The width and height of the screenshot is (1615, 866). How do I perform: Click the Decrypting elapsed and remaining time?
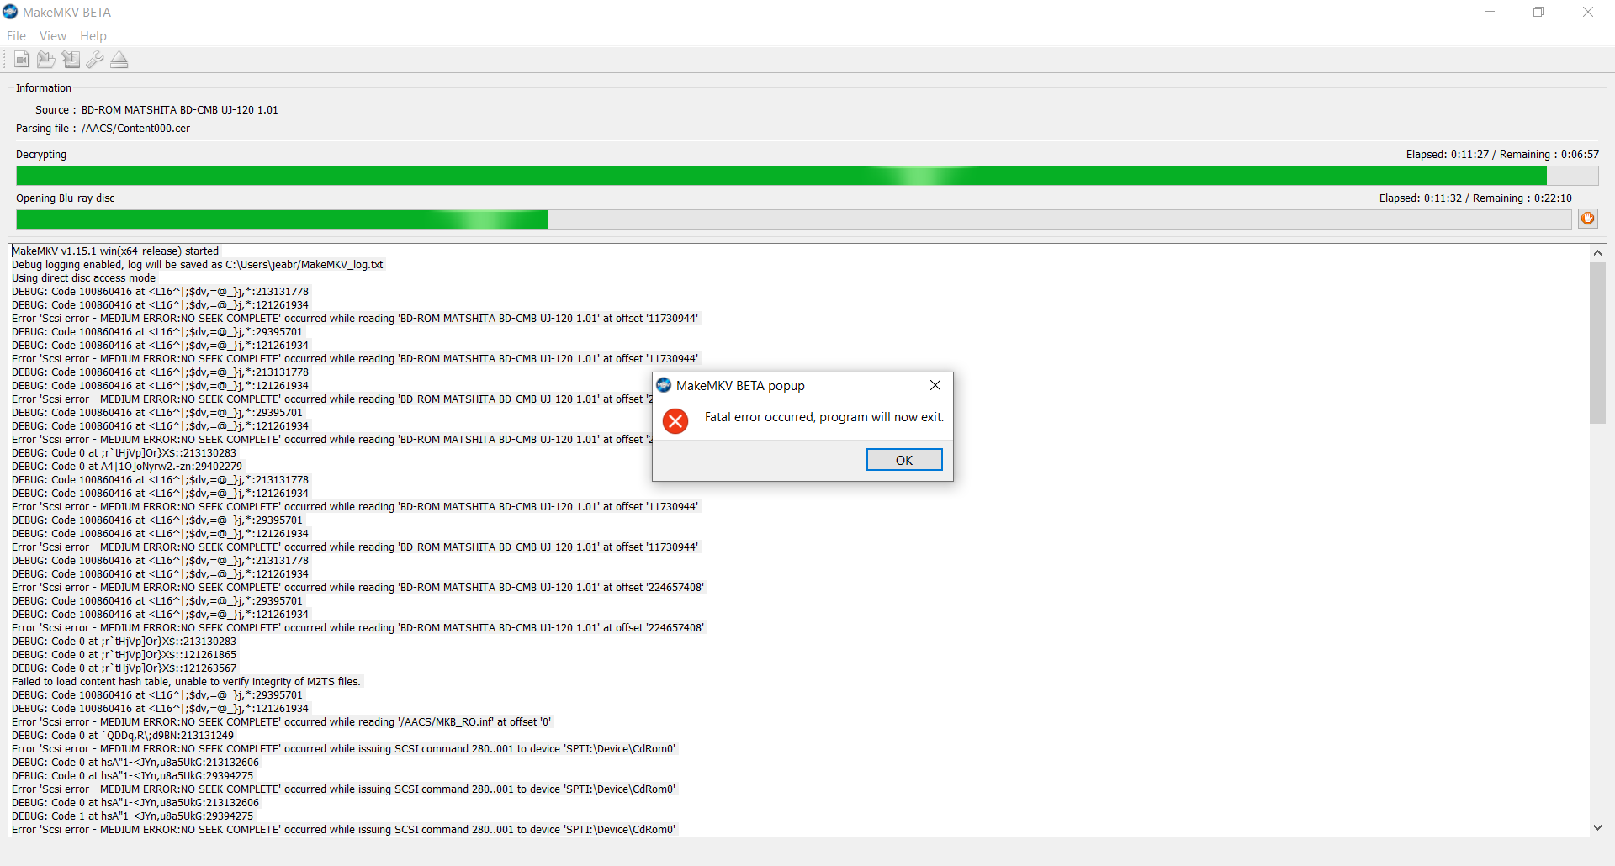click(x=1502, y=155)
